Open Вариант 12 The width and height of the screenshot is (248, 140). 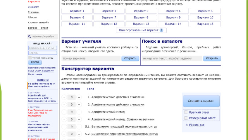(x=109, y=24)
